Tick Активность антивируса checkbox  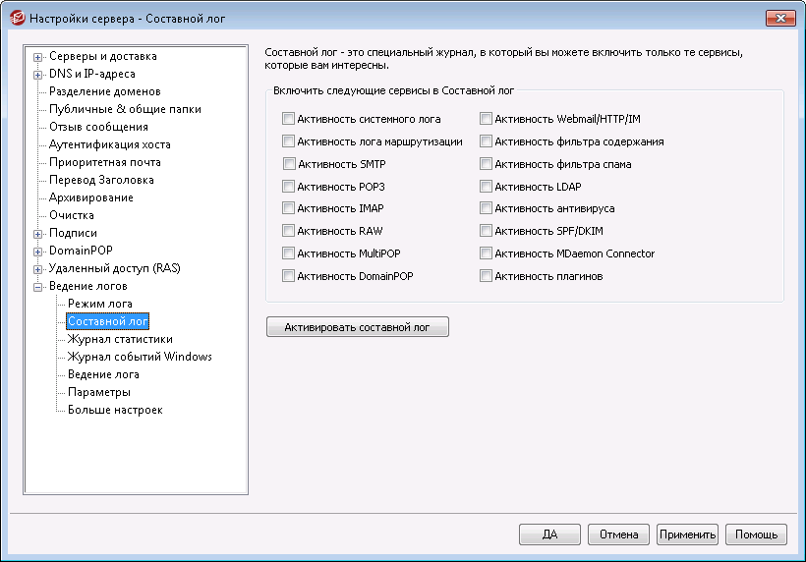[486, 208]
